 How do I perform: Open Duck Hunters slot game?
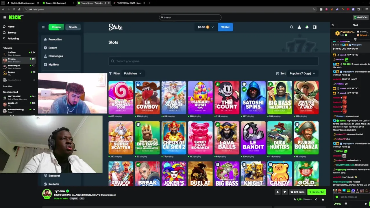coord(280,138)
